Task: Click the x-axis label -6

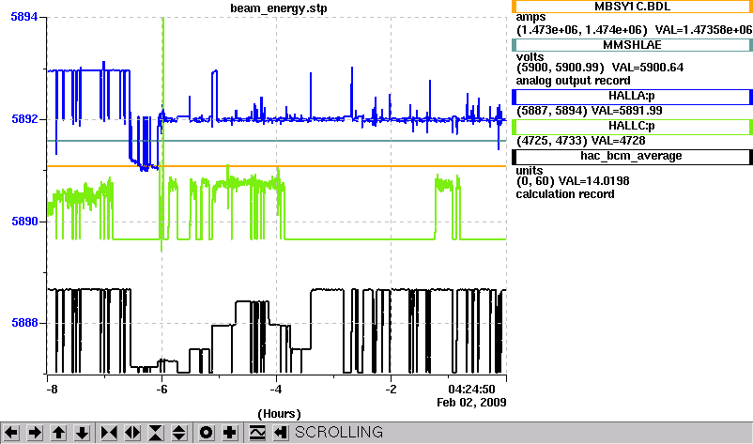Action: click(x=161, y=390)
